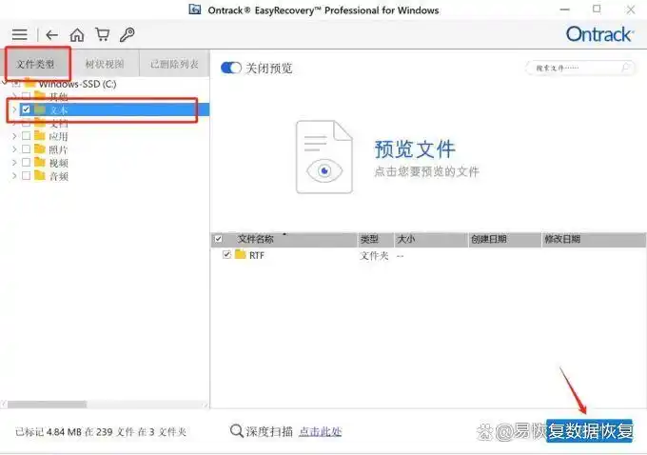Toggle the 关闭预览 preview switch

point(230,68)
